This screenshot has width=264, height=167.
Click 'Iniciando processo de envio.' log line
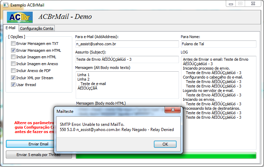206,68
